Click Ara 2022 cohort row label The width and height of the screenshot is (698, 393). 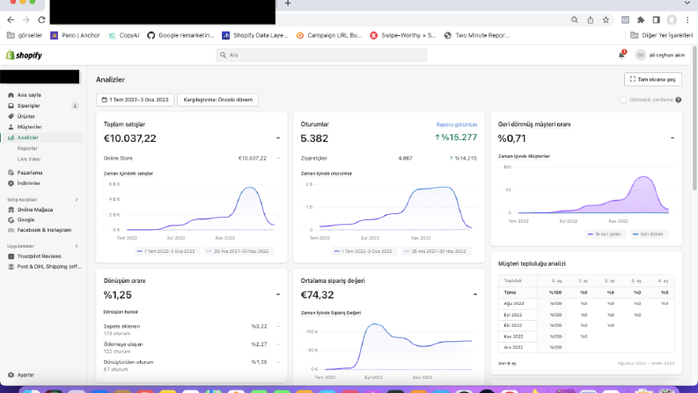tap(513, 347)
